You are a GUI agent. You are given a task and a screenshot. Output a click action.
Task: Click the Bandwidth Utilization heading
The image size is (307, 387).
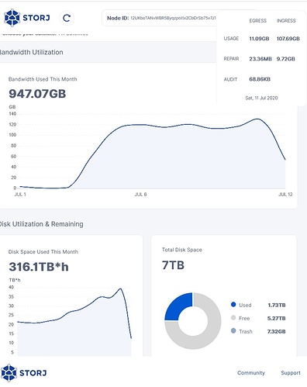point(31,52)
